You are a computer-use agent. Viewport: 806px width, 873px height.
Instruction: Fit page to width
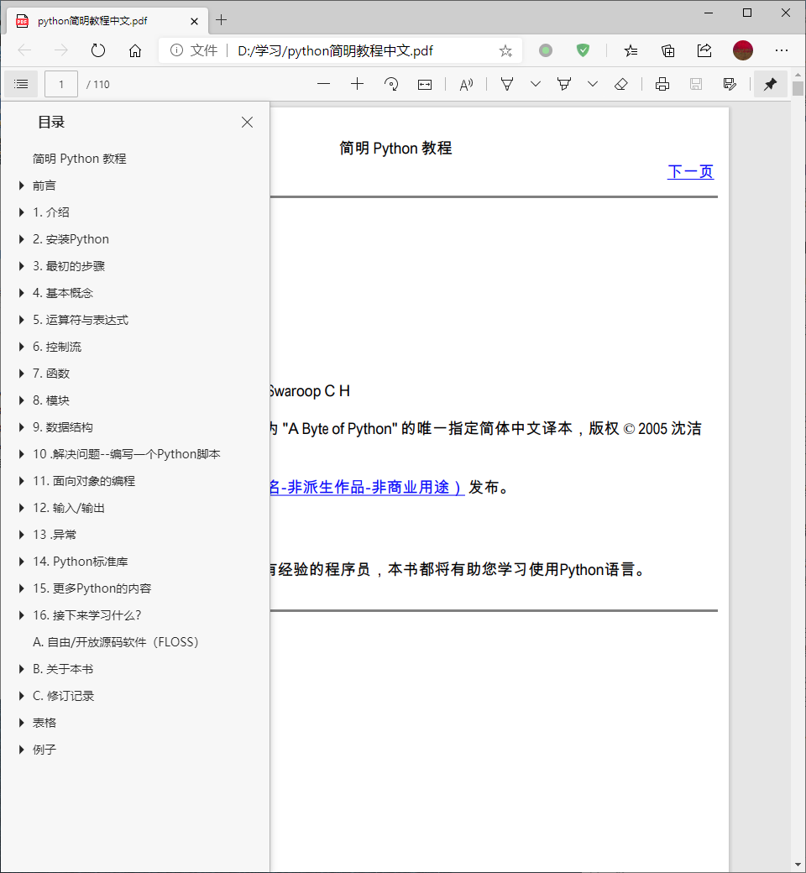[425, 84]
